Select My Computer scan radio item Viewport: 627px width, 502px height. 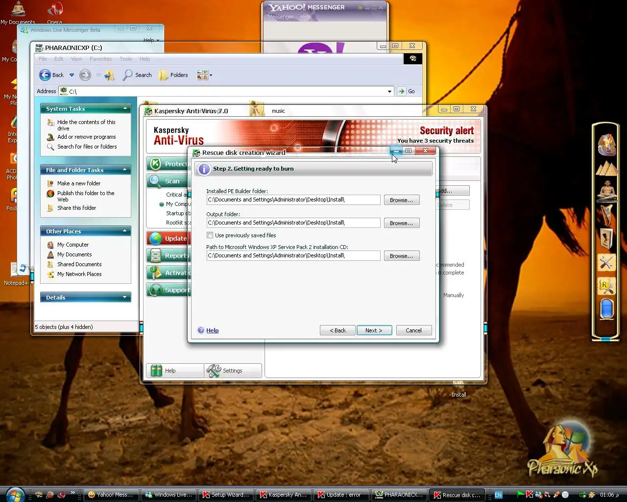coord(162,204)
